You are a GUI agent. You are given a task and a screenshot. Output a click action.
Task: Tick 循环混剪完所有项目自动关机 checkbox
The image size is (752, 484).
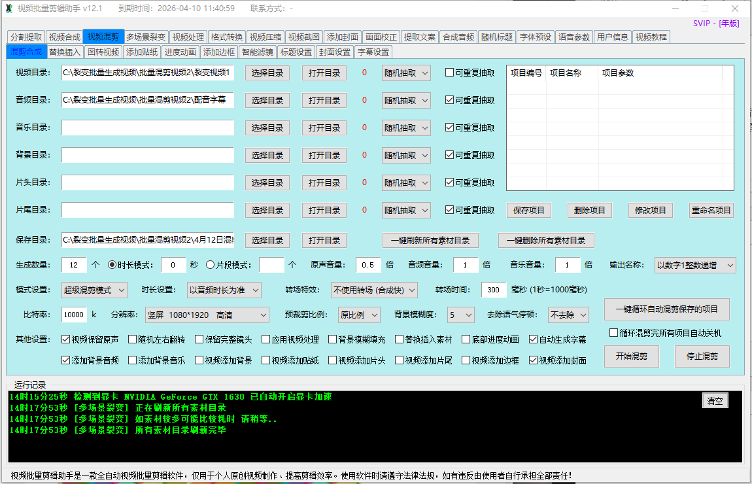click(x=613, y=333)
